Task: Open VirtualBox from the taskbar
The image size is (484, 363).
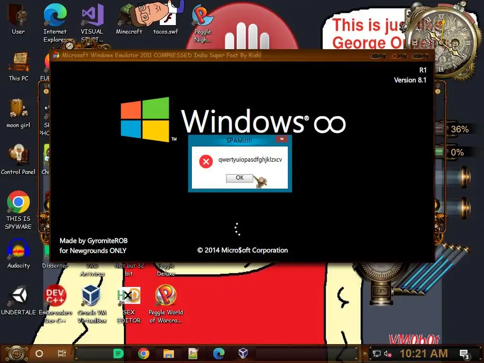Action: point(243,353)
